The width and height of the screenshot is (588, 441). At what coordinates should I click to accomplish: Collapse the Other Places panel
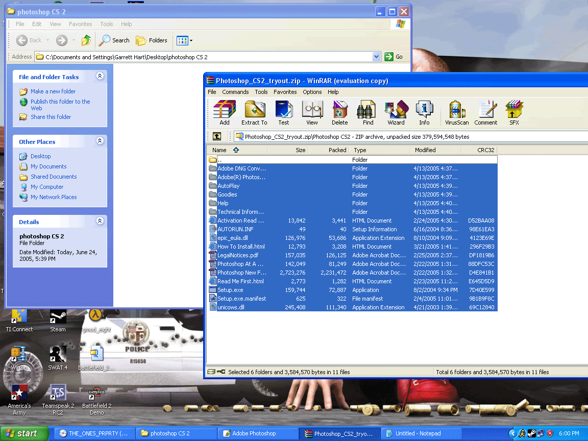[100, 141]
